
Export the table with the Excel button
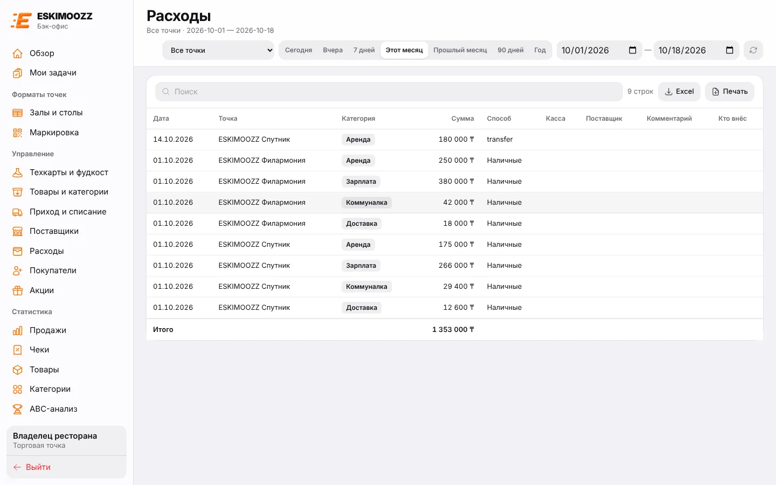[x=679, y=92]
